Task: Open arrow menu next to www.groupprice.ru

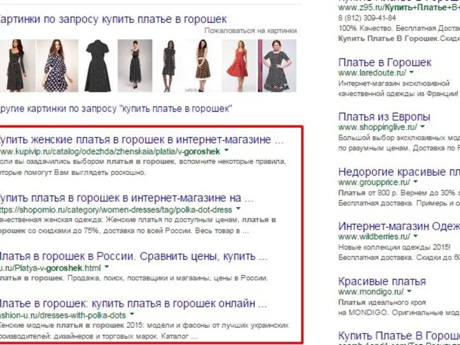Action: point(415,182)
